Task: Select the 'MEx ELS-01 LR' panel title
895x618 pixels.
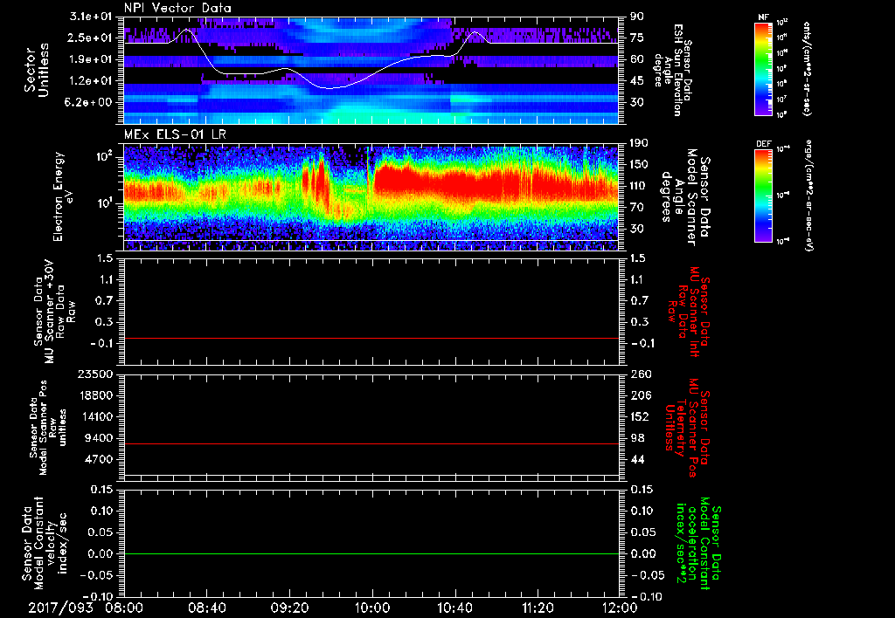Action: [174, 134]
